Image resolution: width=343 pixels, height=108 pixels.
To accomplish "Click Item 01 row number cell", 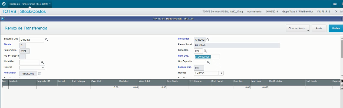I will (5, 88).
